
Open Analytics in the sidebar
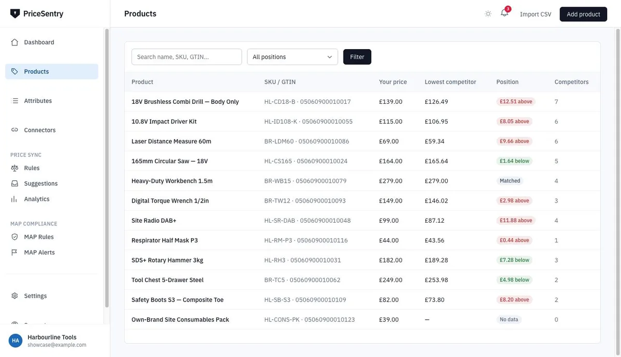(52, 199)
